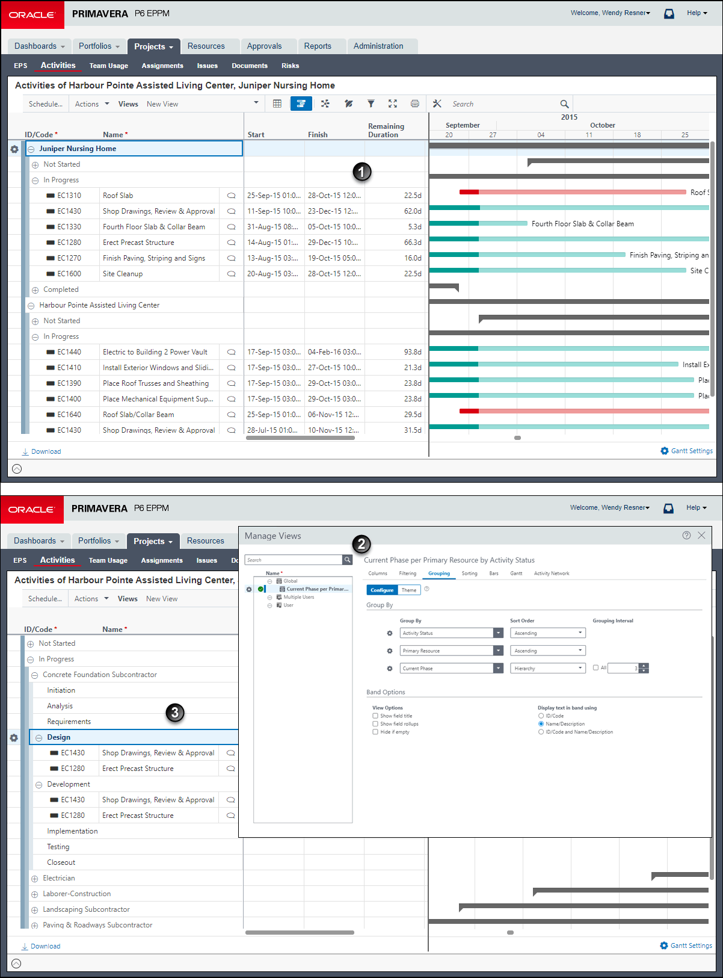Open notifications inbox icon in lower header

pos(668,508)
